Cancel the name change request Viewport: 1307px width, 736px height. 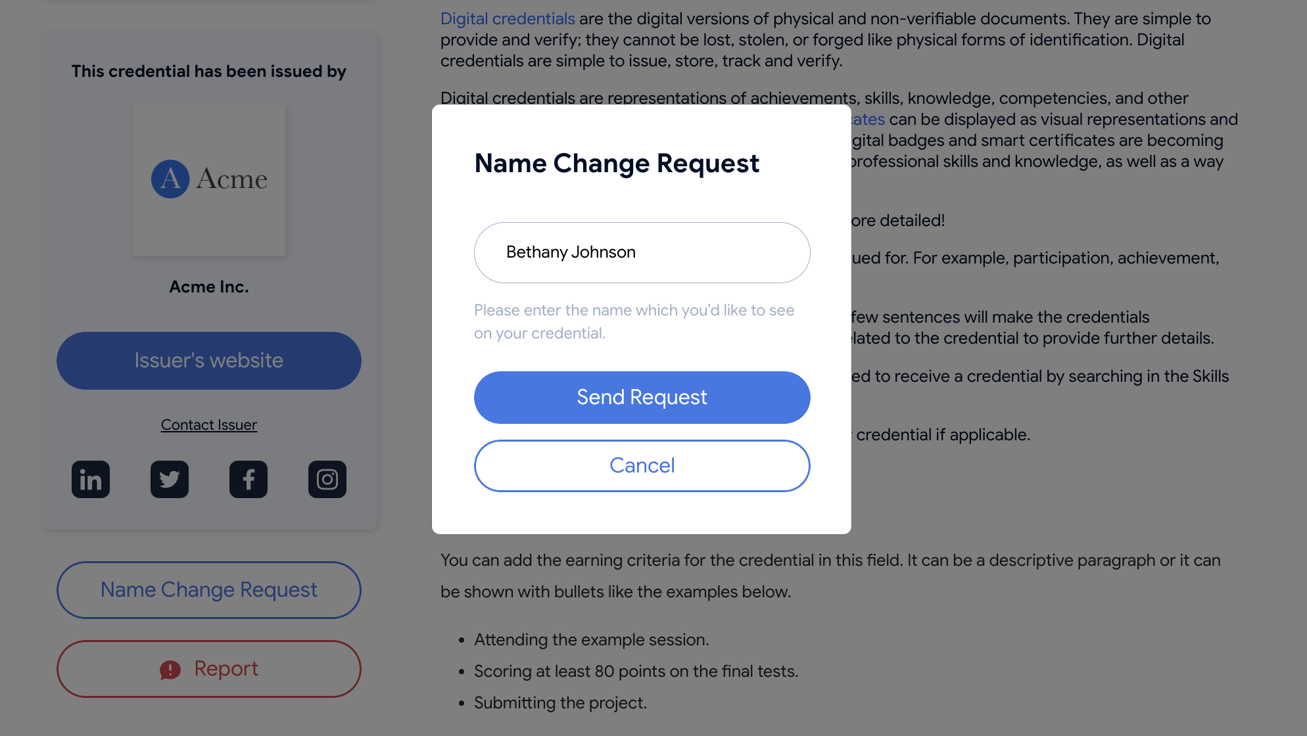(642, 466)
